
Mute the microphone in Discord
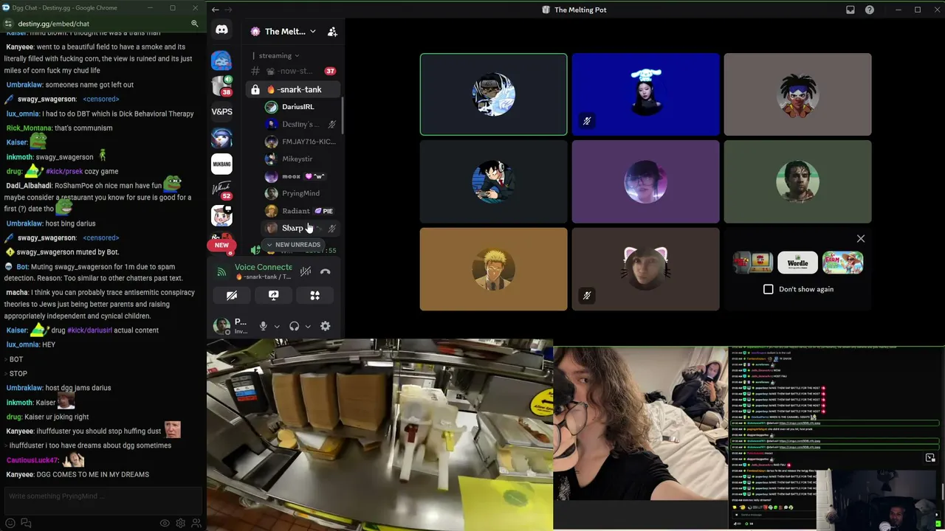pyautogui.click(x=263, y=326)
